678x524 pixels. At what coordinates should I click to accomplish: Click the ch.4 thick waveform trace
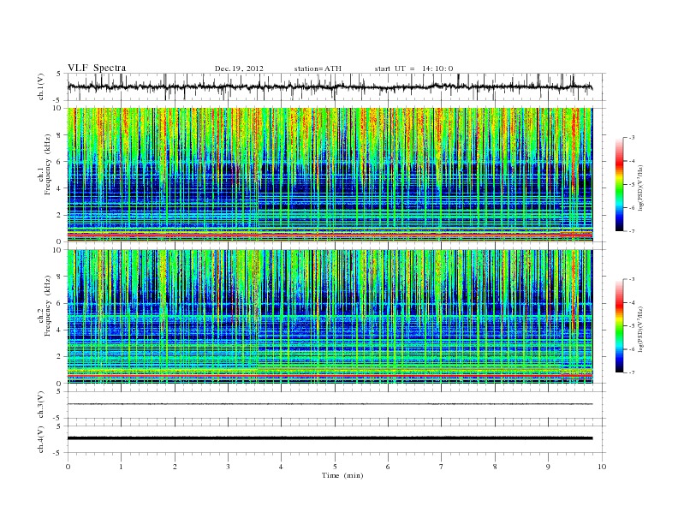pos(330,438)
